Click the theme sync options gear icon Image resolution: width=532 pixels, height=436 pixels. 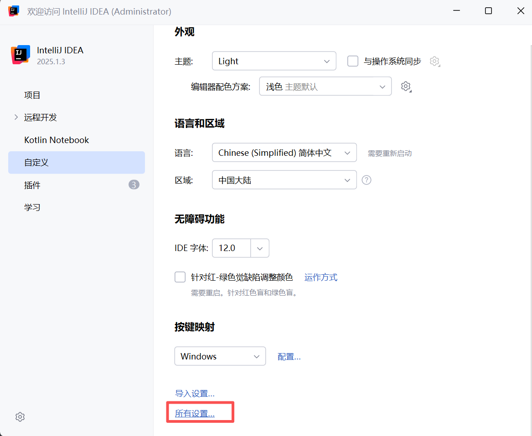[x=434, y=62]
